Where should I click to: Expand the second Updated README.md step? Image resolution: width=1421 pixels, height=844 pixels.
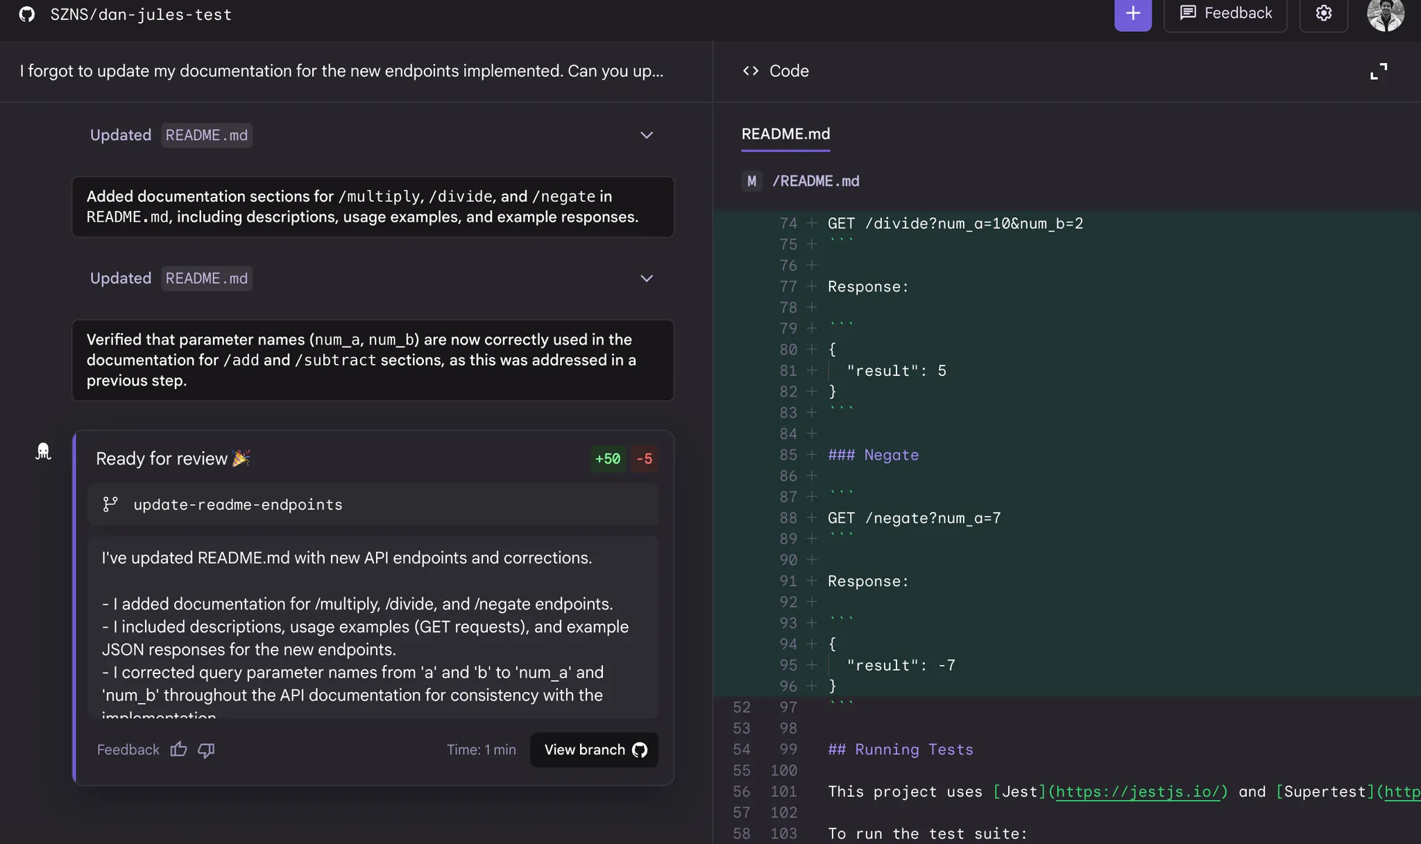[x=646, y=278]
